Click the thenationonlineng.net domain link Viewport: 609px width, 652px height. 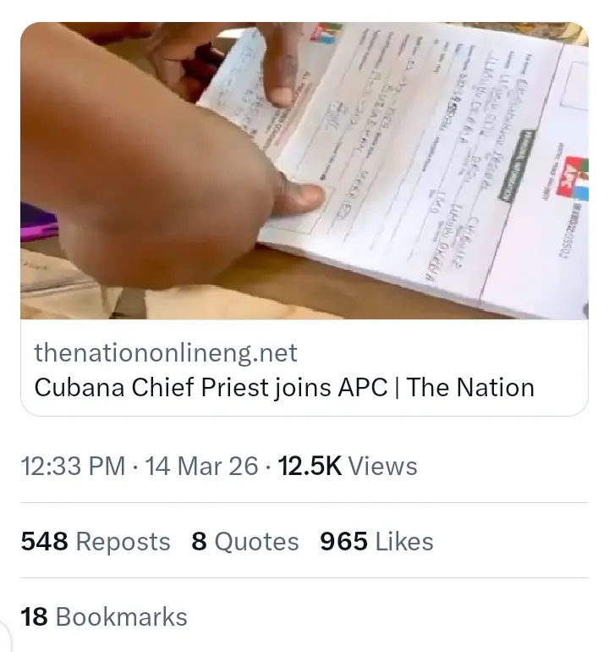pos(166,352)
